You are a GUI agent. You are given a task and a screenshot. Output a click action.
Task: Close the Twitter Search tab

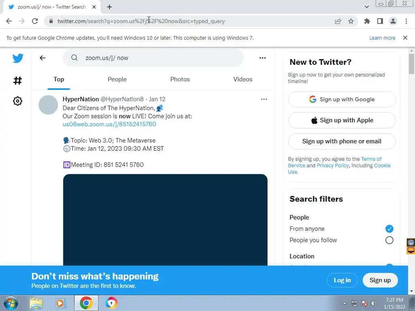94,7
